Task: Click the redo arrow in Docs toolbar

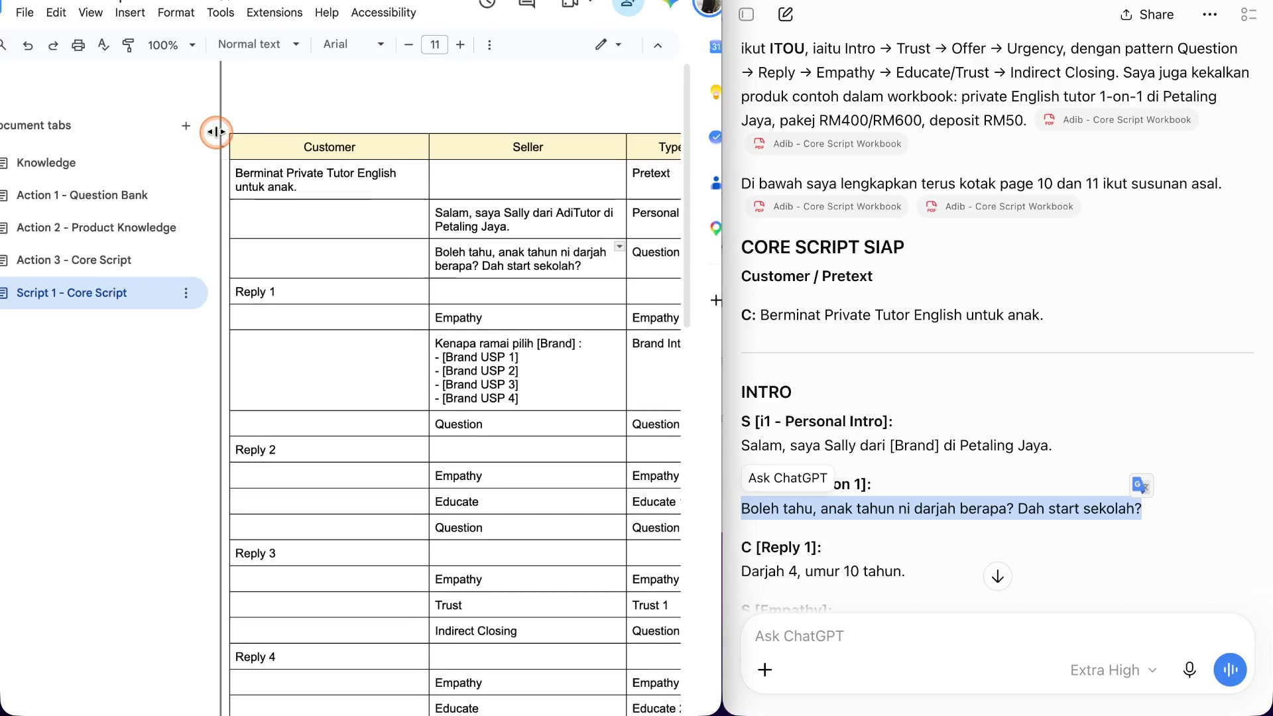Action: tap(53, 45)
